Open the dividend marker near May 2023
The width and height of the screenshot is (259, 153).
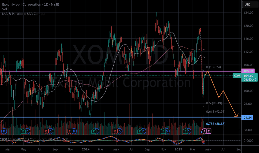pyautogui.click(x=28, y=132)
